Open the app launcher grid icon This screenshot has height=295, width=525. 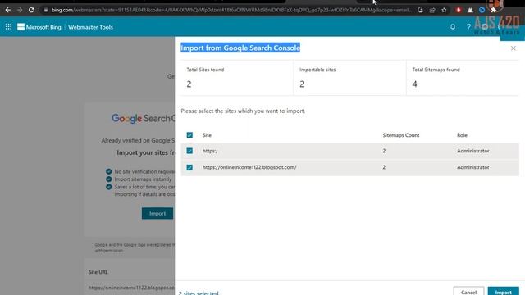pos(8,27)
